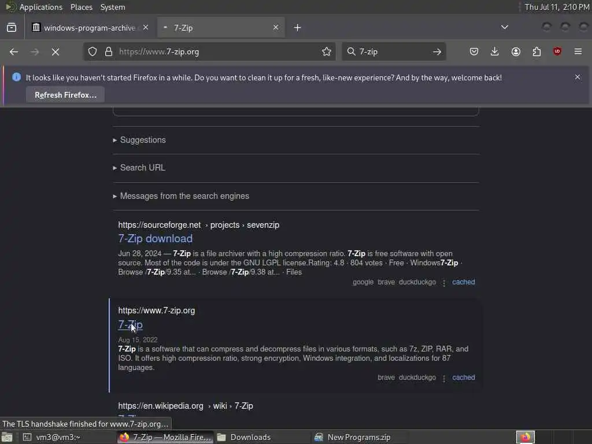This screenshot has width=592, height=444.
Task: Click the Firefox icon in the workspace switcher
Action: point(526,437)
